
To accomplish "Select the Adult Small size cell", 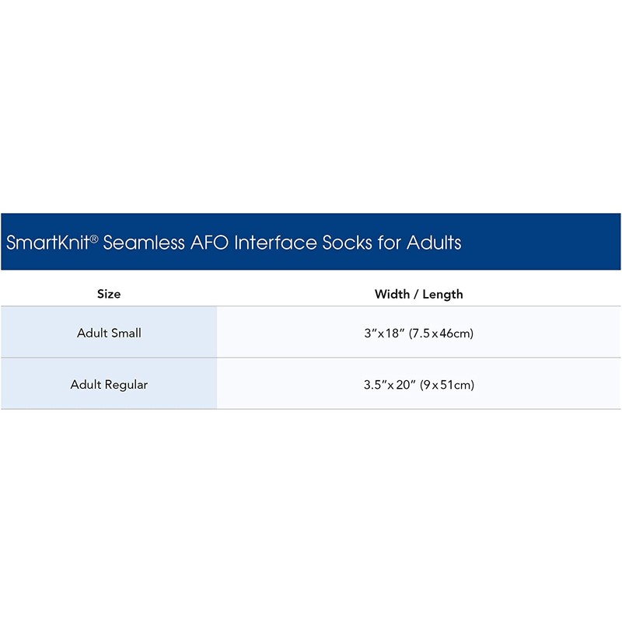I will (x=109, y=333).
